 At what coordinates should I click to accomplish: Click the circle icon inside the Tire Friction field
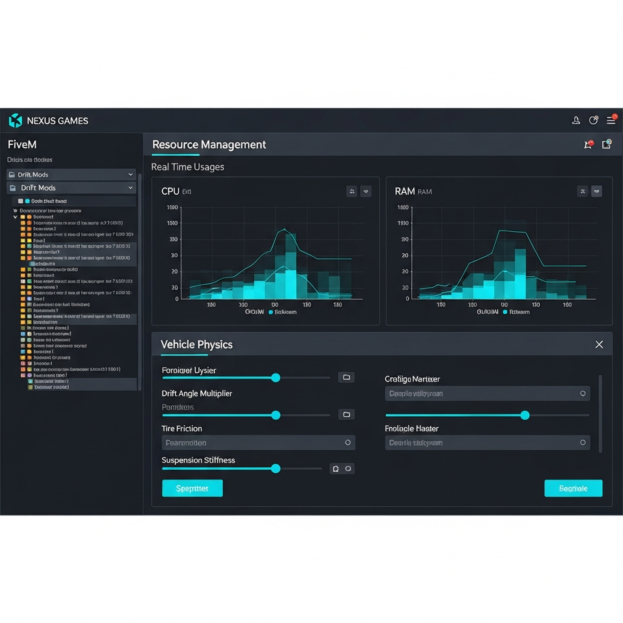tap(347, 443)
